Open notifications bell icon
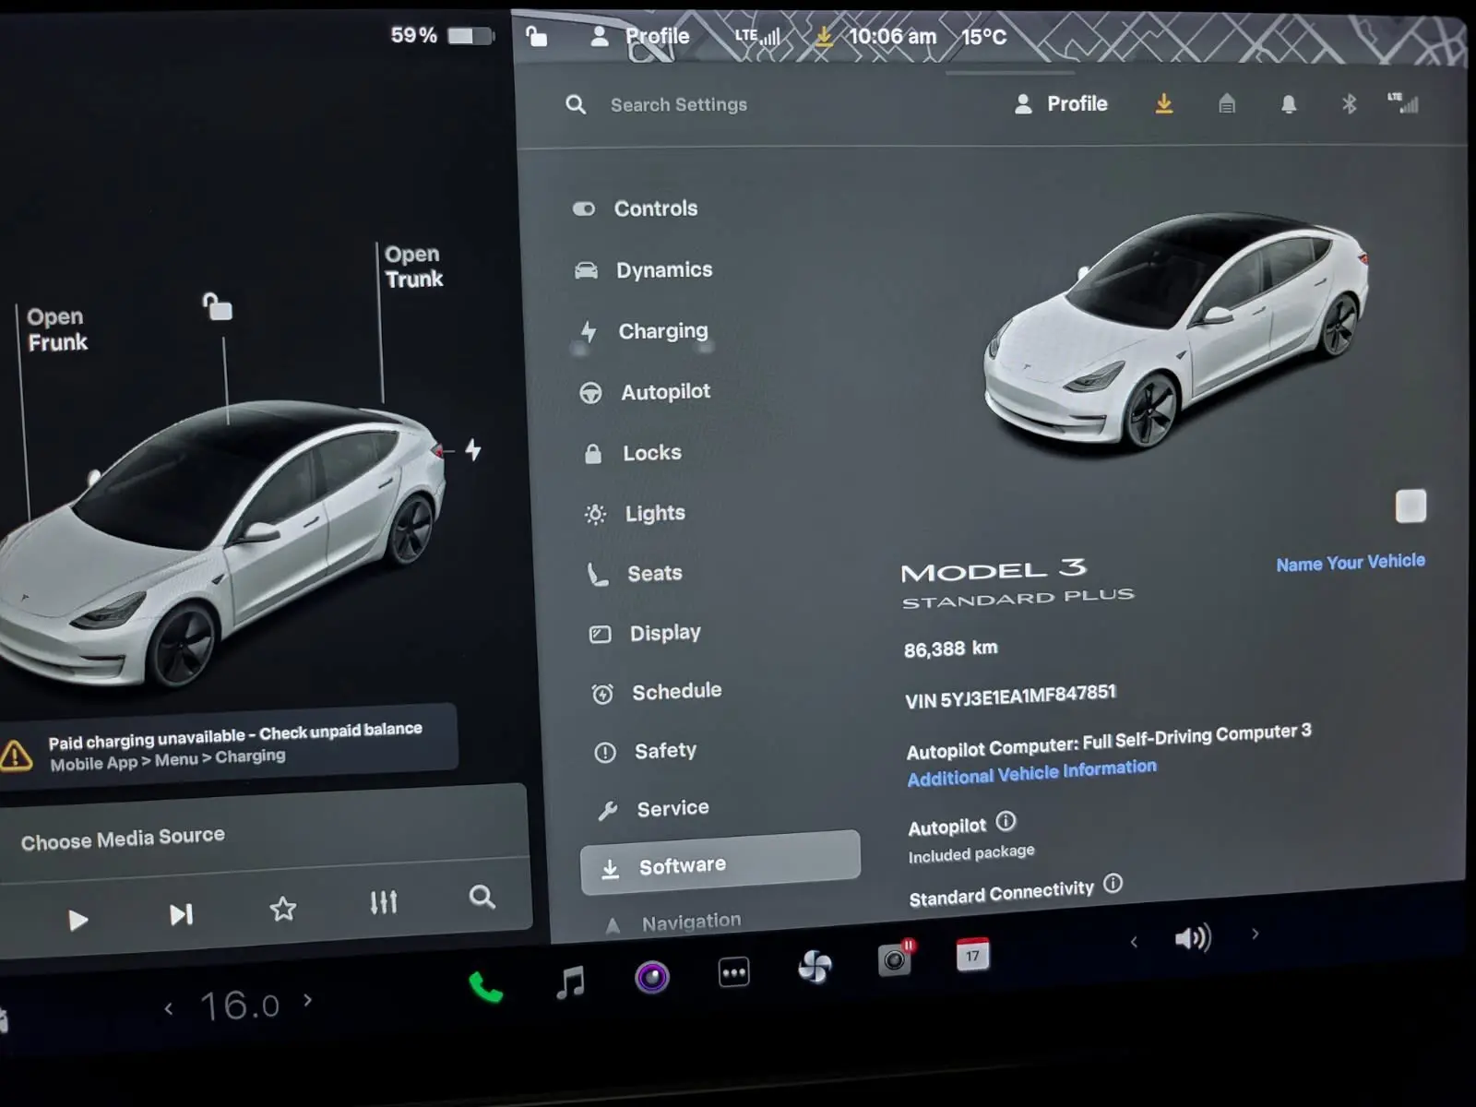 coord(1289,104)
